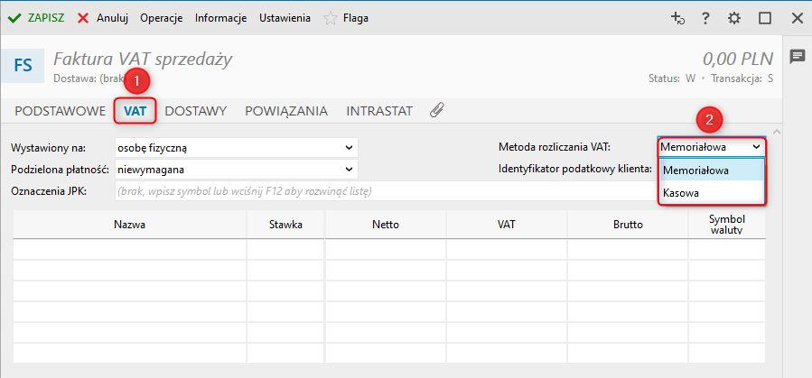Open the comments panel icon
This screenshot has width=812, height=378.
click(x=798, y=56)
